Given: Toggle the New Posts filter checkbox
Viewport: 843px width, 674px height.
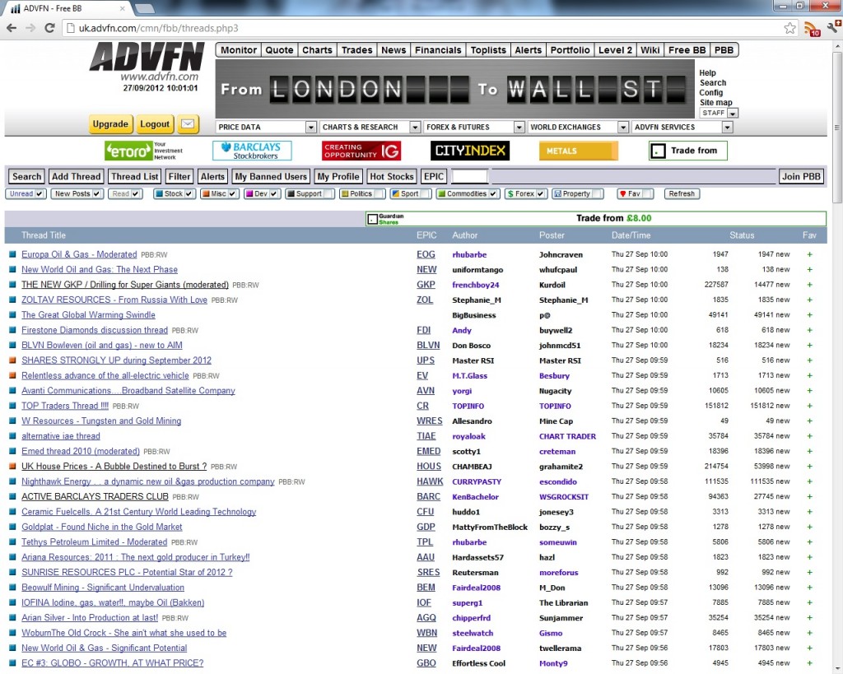Looking at the screenshot, I should 96,194.
